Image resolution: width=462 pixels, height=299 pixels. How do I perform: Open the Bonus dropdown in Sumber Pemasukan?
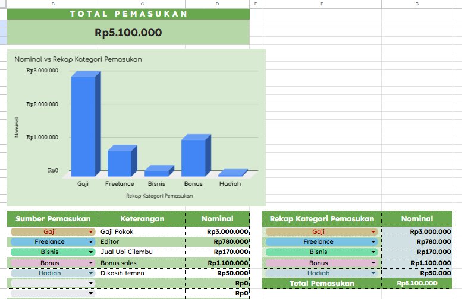91,263
